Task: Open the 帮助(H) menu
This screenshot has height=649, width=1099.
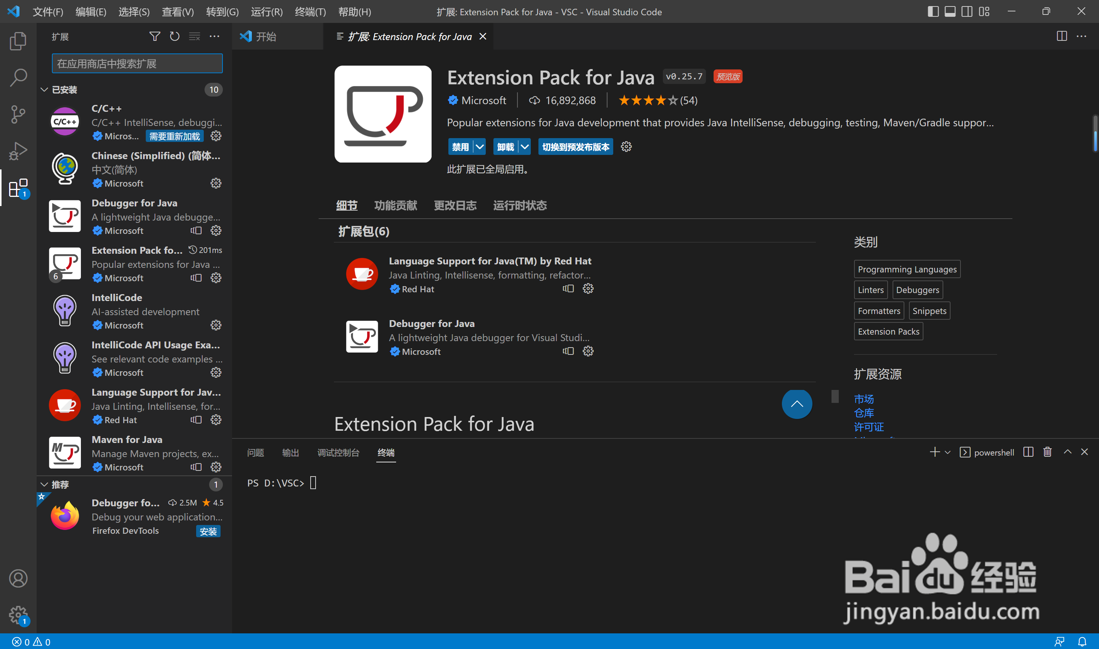Action: coord(355,12)
